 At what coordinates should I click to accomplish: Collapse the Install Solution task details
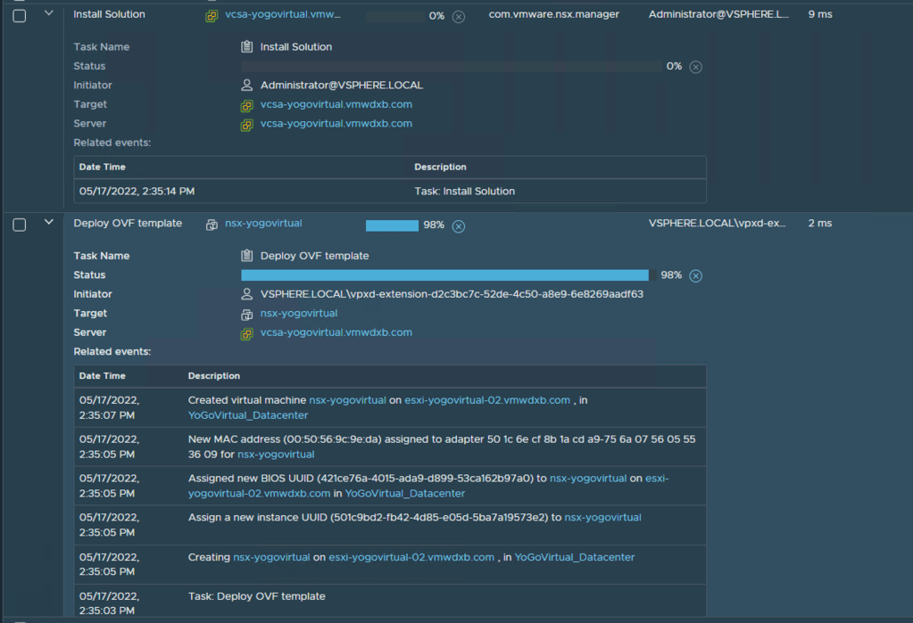pos(49,13)
